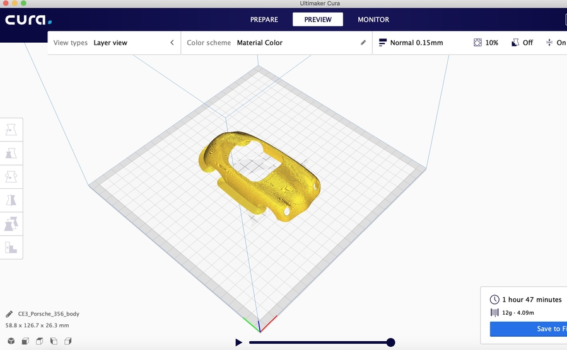Switch to the MONITOR stage

click(x=373, y=20)
